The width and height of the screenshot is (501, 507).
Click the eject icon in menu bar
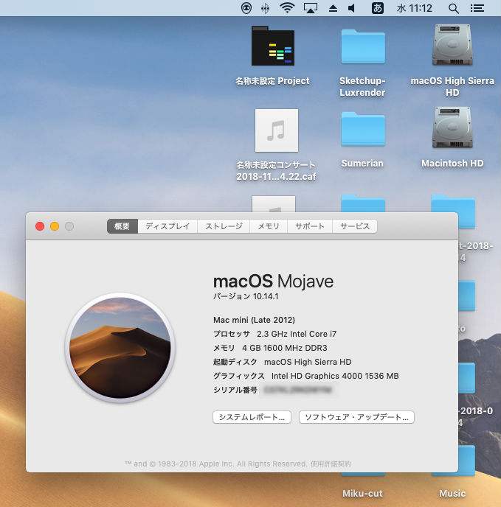[333, 8]
